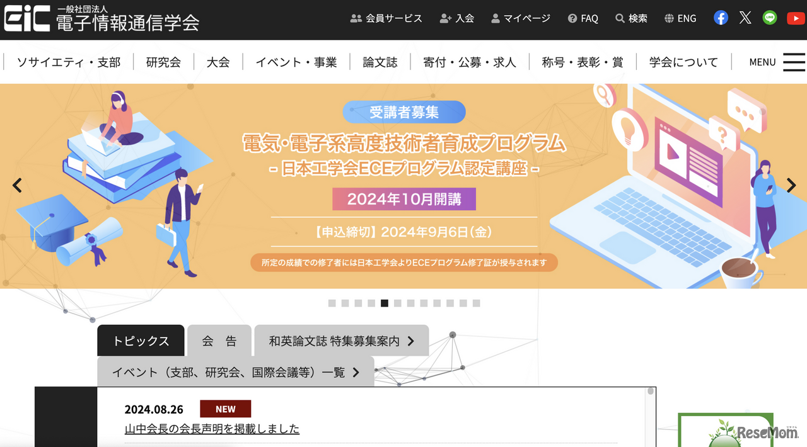Open 論文誌 navigation menu item
Screen dimensions: 807x447
(x=380, y=62)
